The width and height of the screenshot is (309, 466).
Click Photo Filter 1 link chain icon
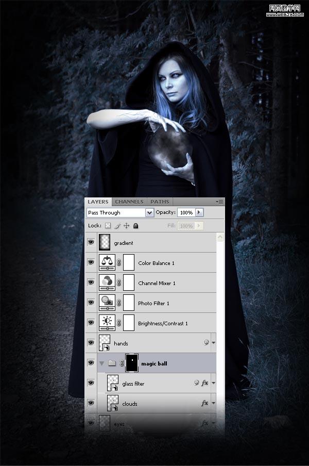click(119, 303)
